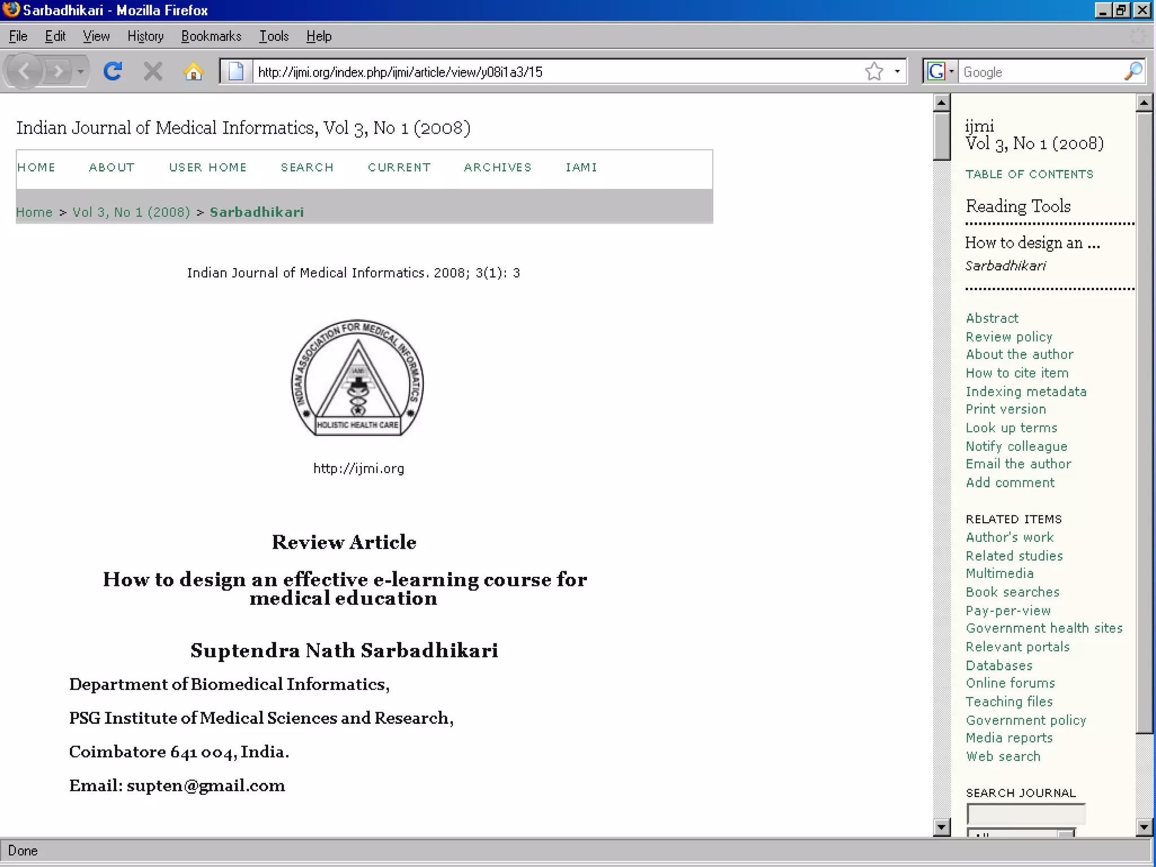Viewport: 1156px width, 867px height.
Task: Bookmark this page with the star icon
Action: [x=874, y=72]
